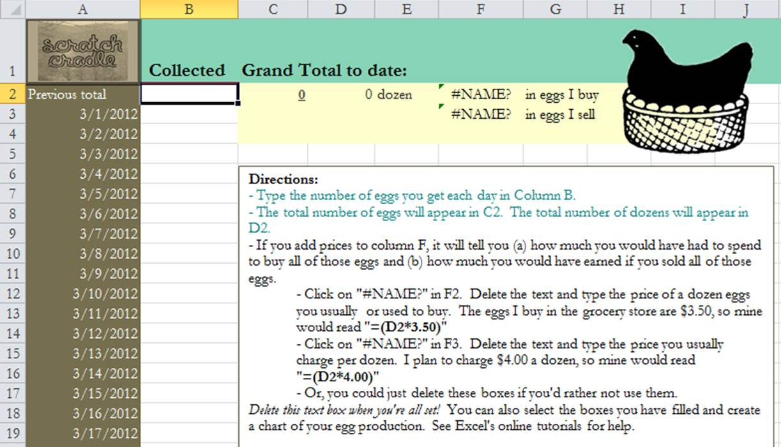Select the 3/1/2012 date cell
Screen dimensions: 781x447
(x=83, y=114)
